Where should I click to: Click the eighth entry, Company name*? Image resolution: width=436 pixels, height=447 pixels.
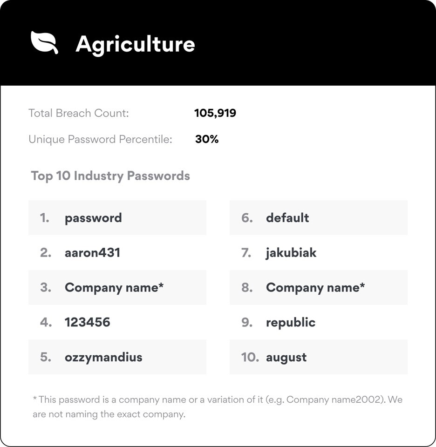coord(319,287)
